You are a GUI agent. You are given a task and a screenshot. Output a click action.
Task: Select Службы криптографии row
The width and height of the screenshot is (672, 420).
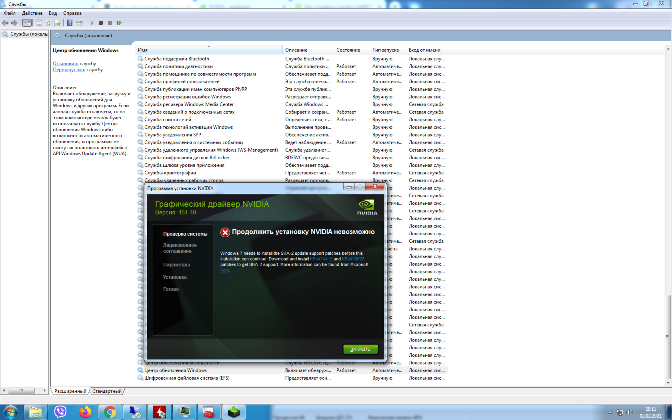tap(292, 173)
